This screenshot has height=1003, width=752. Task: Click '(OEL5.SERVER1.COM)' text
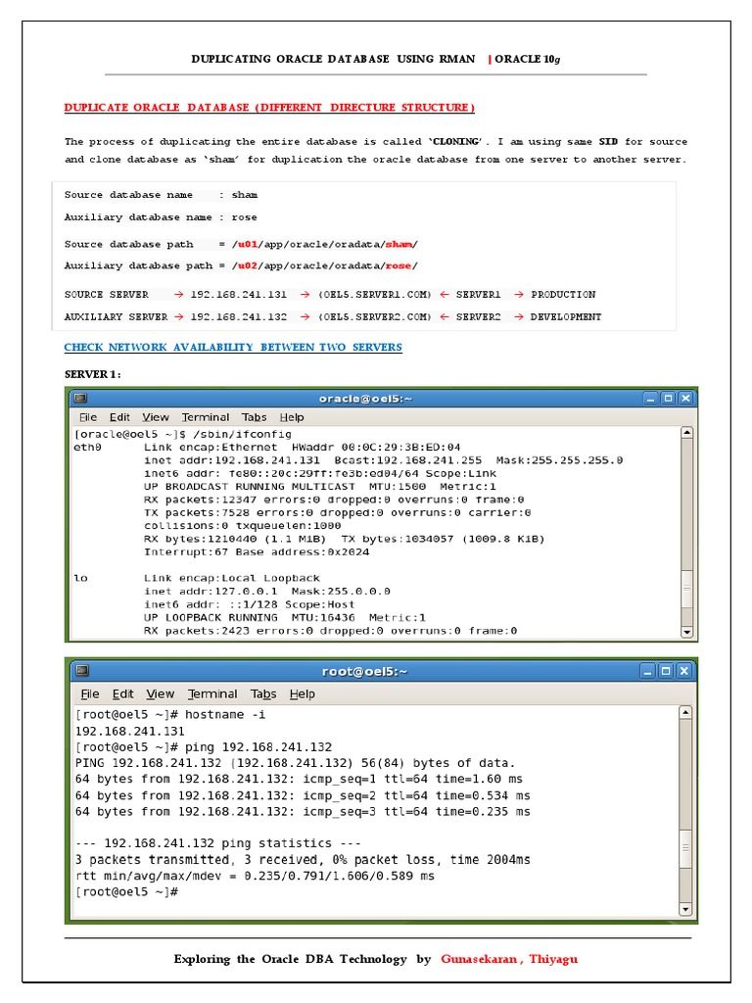(375, 295)
